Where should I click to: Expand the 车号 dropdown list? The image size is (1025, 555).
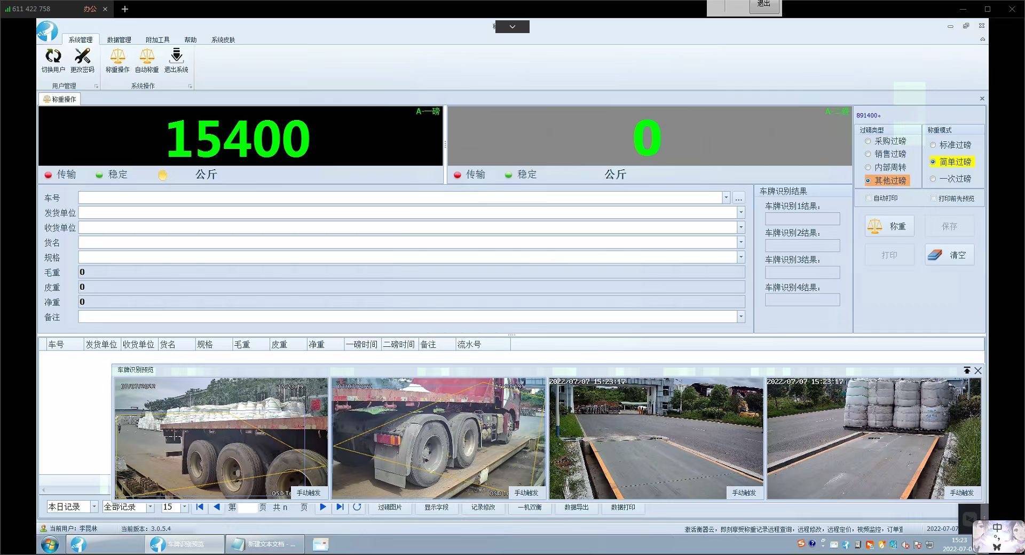[726, 198]
